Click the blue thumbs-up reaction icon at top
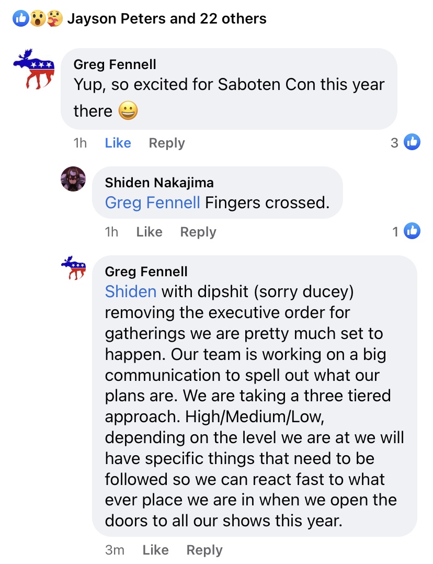This screenshot has width=433, height=564. 21,19
